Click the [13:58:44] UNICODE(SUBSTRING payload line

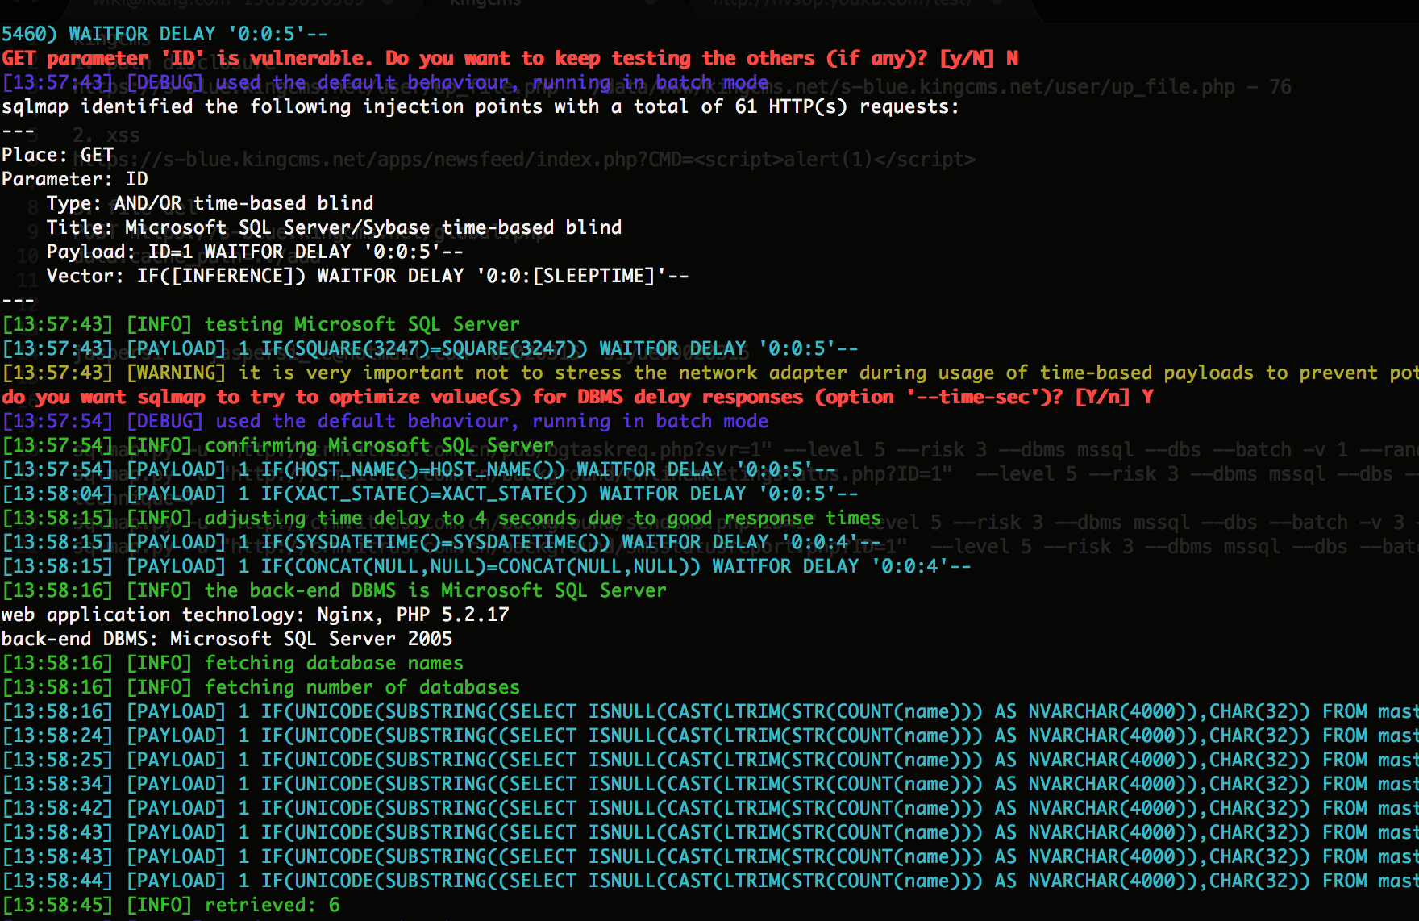709,881
